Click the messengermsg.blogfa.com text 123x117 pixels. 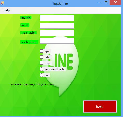pyautogui.click(x=33, y=84)
